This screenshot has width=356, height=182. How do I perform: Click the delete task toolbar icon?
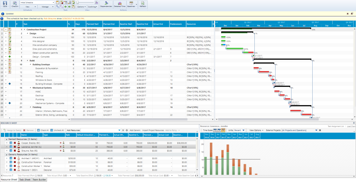coord(62,3)
